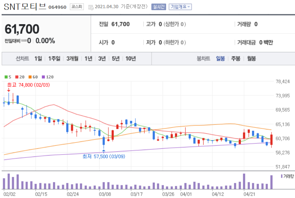The image size is (295, 198).
Task: Select the 1년 line chart tab
Action: (x=88, y=58)
